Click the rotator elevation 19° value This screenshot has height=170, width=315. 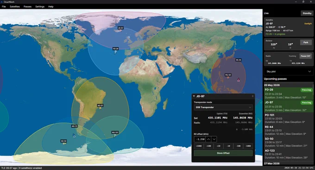coord(290,44)
